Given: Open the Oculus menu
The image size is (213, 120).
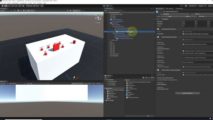Looking at the screenshot, I should [x=30, y=3].
